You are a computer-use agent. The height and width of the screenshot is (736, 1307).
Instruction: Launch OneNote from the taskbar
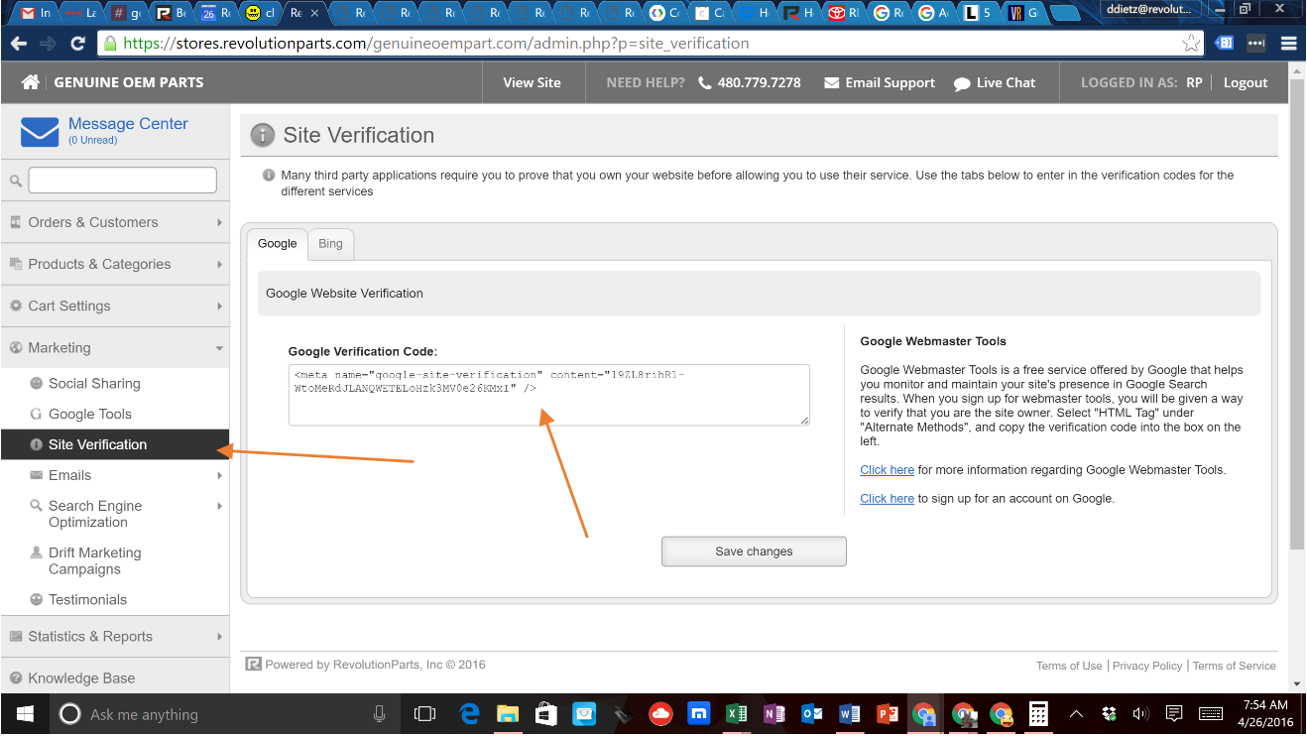[x=774, y=714]
